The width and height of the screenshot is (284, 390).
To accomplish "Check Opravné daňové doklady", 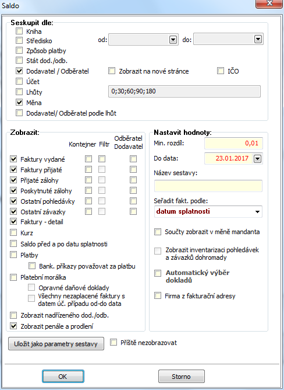I will pyautogui.click(x=31, y=287).
